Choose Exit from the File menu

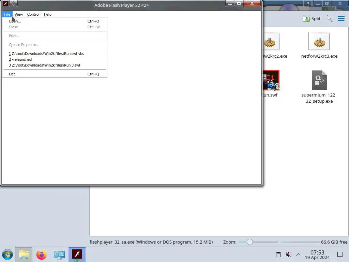pyautogui.click(x=55, y=74)
